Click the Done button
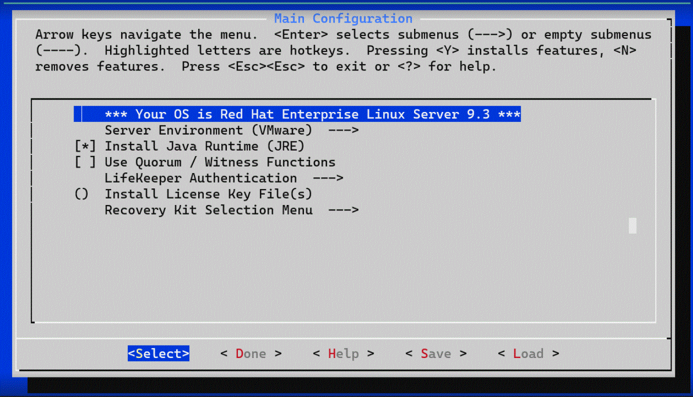 click(251, 354)
